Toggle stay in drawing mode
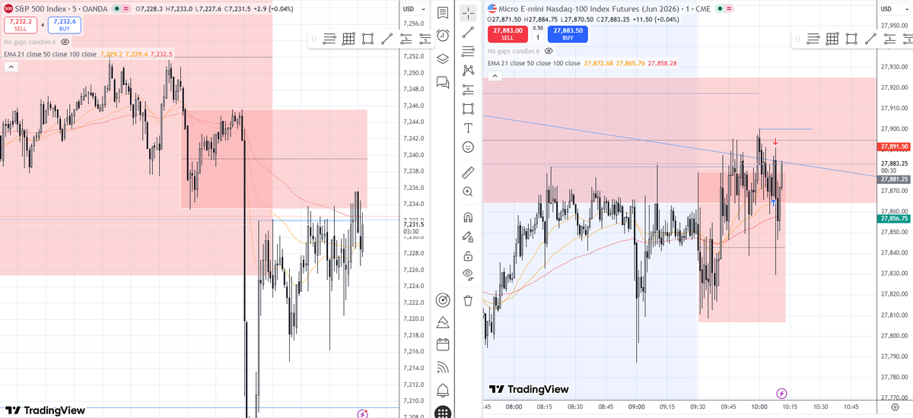Image resolution: width=913 pixels, height=418 pixels. click(468, 236)
